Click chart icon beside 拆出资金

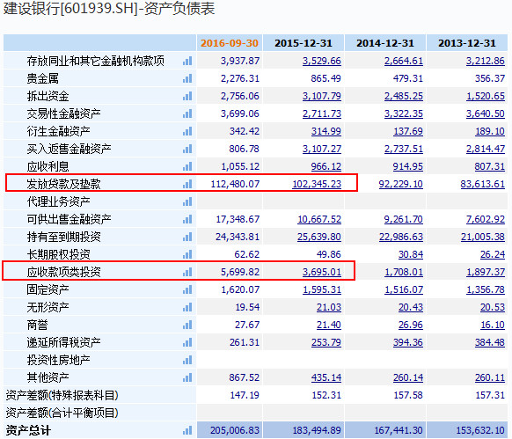187,97
